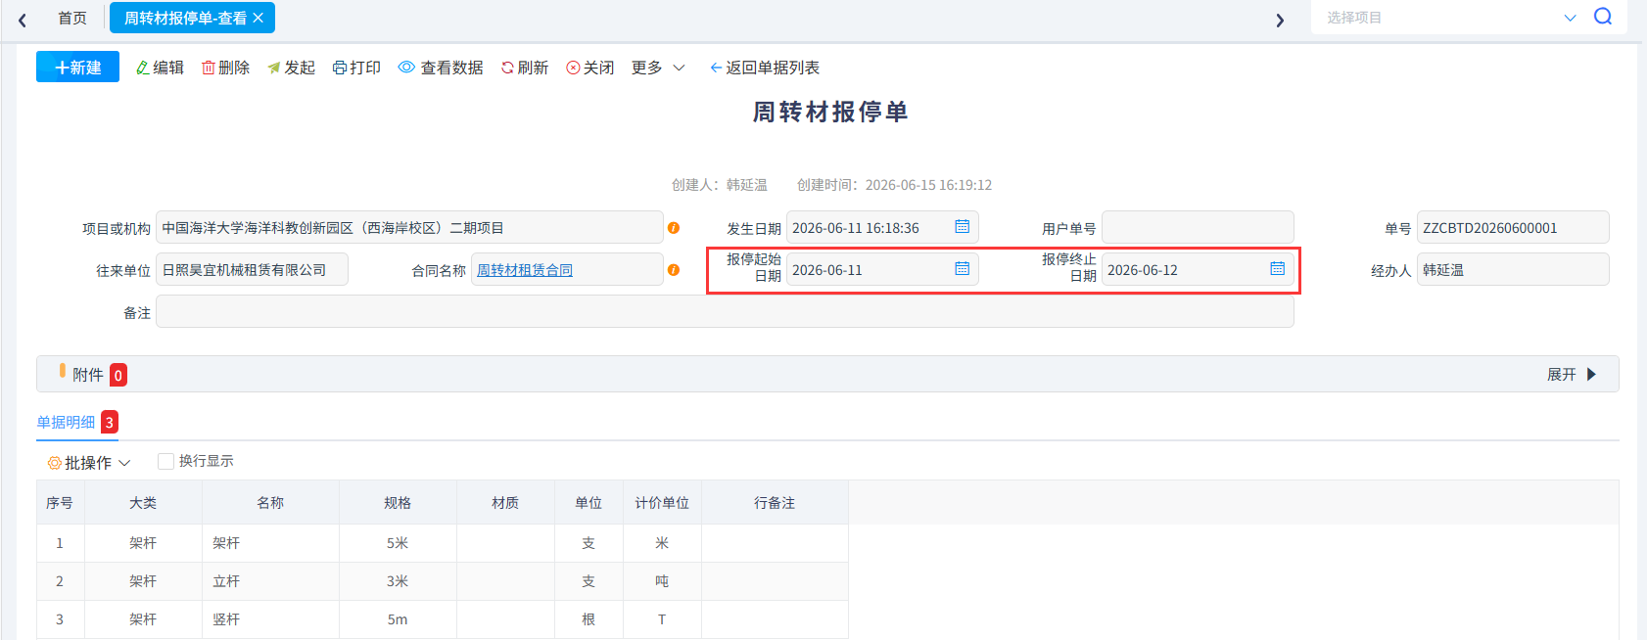Click the 行备注 column header
The width and height of the screenshot is (1647, 640).
775,503
